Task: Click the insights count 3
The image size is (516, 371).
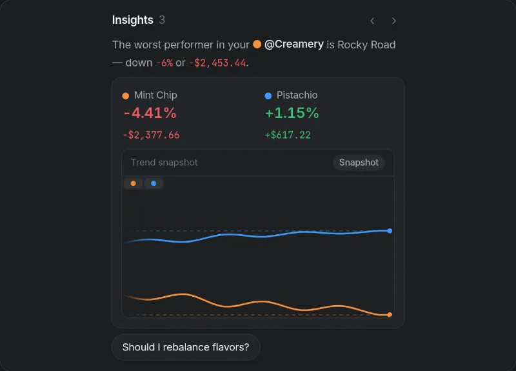Action: pyautogui.click(x=162, y=20)
